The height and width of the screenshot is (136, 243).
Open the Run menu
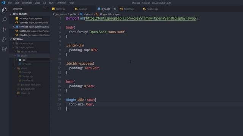pyautogui.click(x=51, y=3)
